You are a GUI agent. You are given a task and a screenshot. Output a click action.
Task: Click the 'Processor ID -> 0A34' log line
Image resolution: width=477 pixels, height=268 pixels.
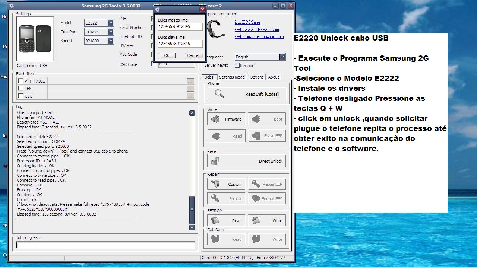pos(37,161)
